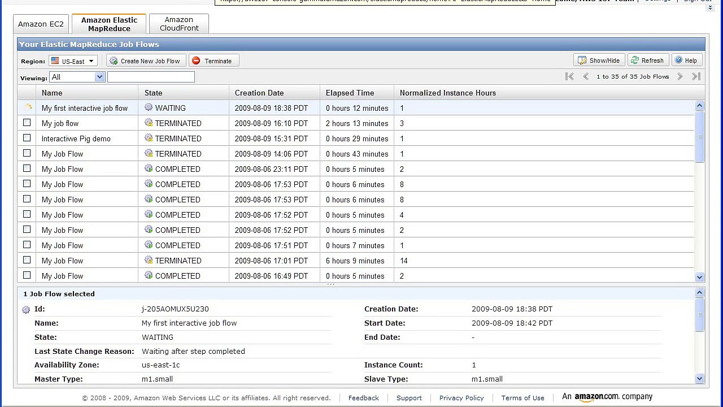Sort by the State column header

click(184, 93)
